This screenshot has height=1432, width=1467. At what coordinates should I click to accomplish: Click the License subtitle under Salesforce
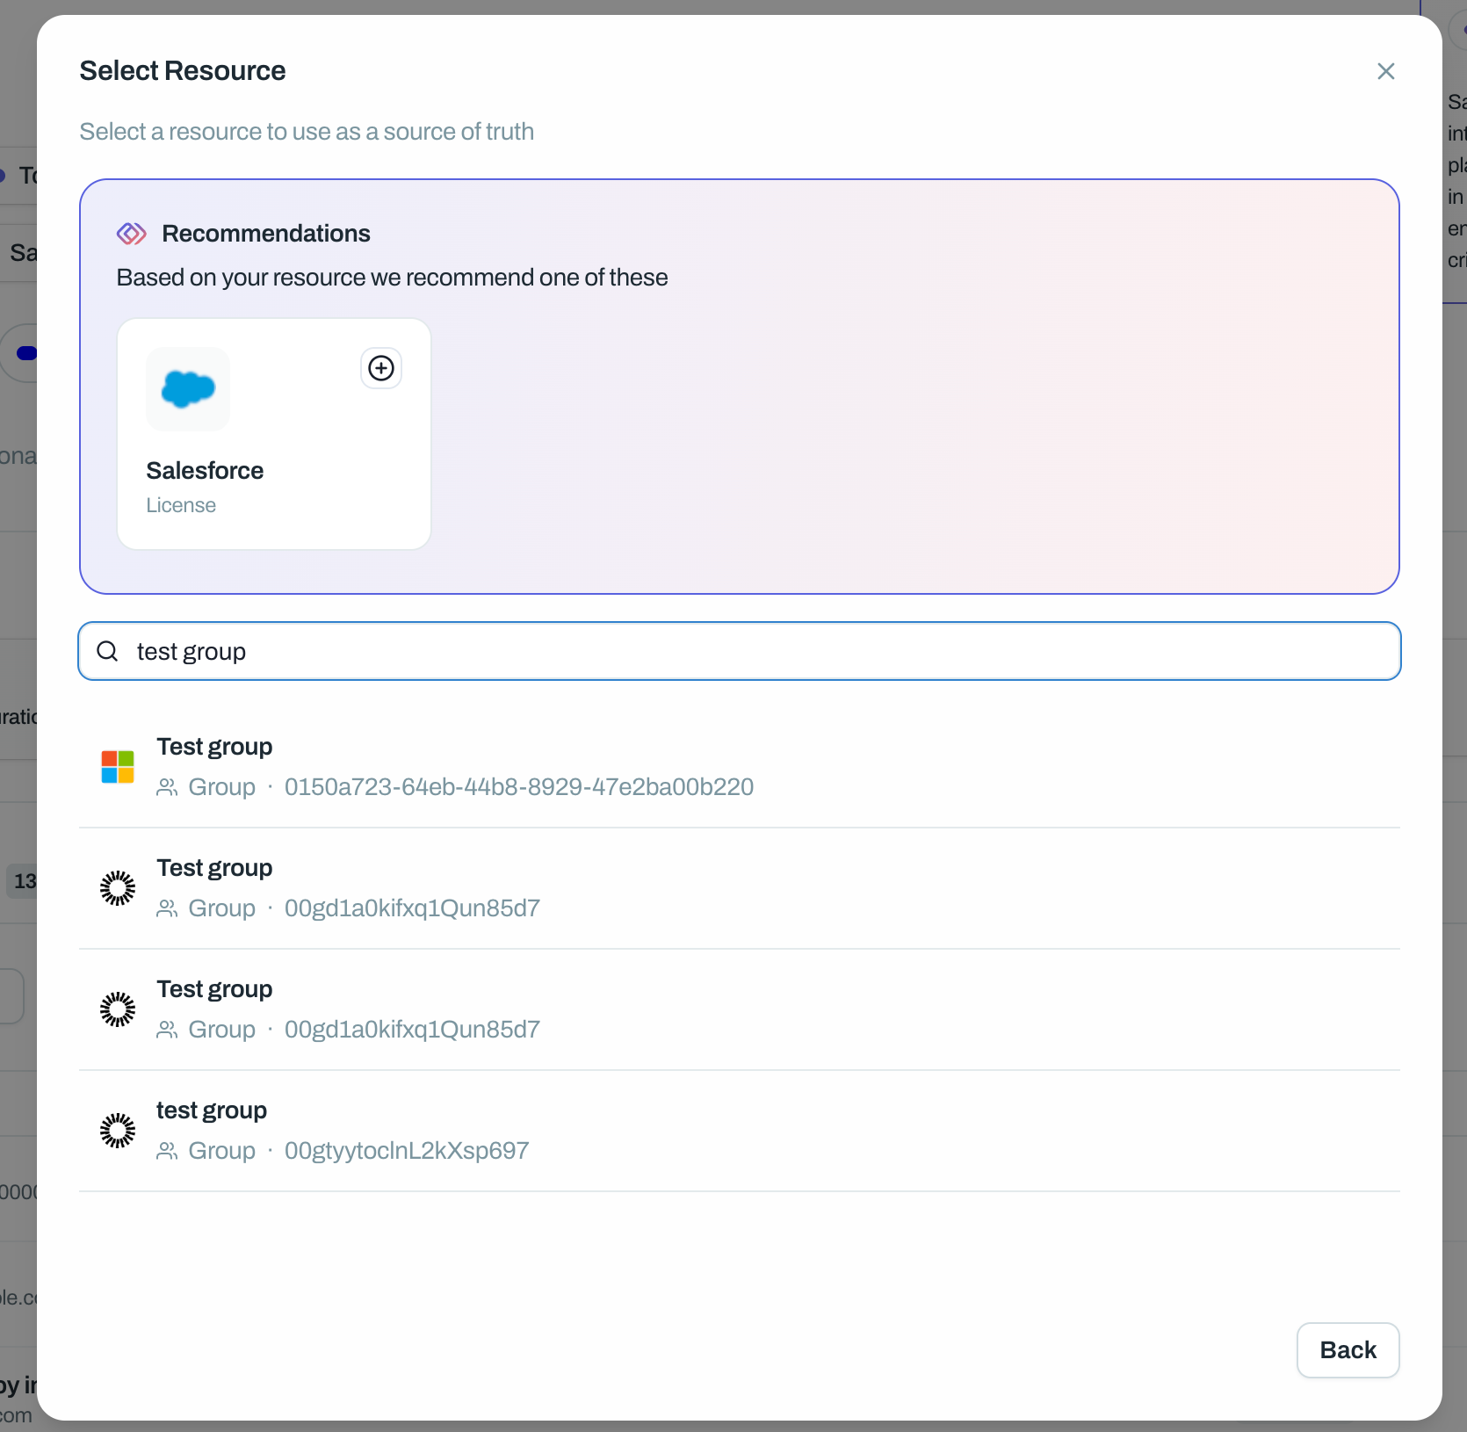(181, 505)
